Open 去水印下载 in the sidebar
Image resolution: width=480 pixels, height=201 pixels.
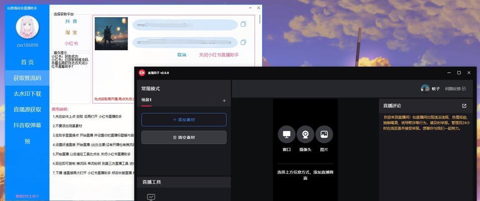point(27,94)
